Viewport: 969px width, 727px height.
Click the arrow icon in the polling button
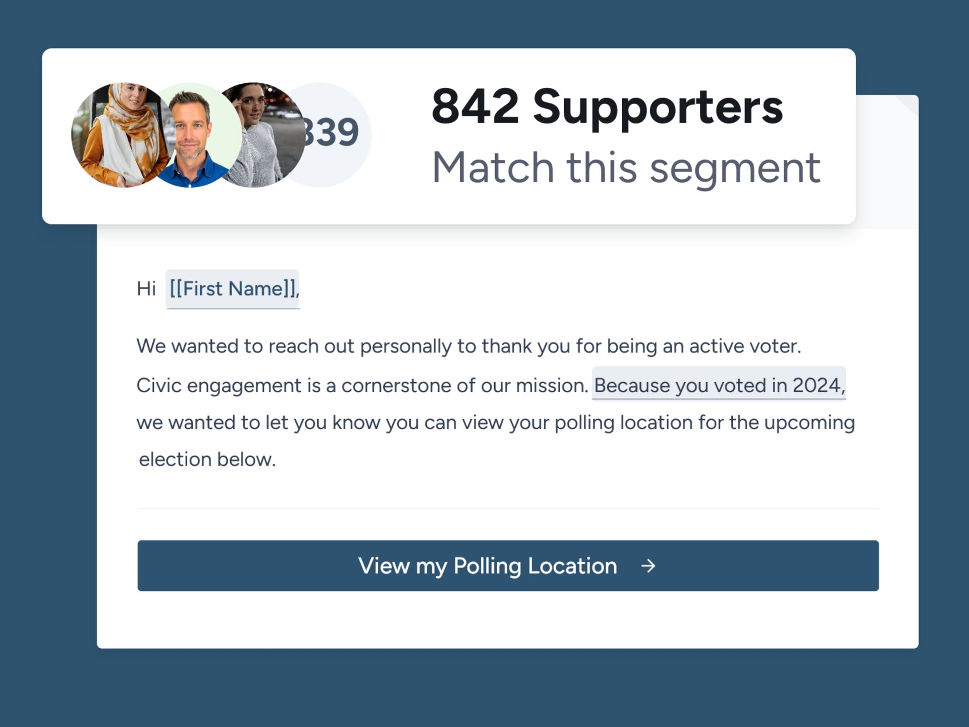click(x=648, y=566)
